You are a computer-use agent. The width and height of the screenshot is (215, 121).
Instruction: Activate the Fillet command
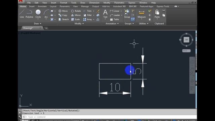coord(88,15)
